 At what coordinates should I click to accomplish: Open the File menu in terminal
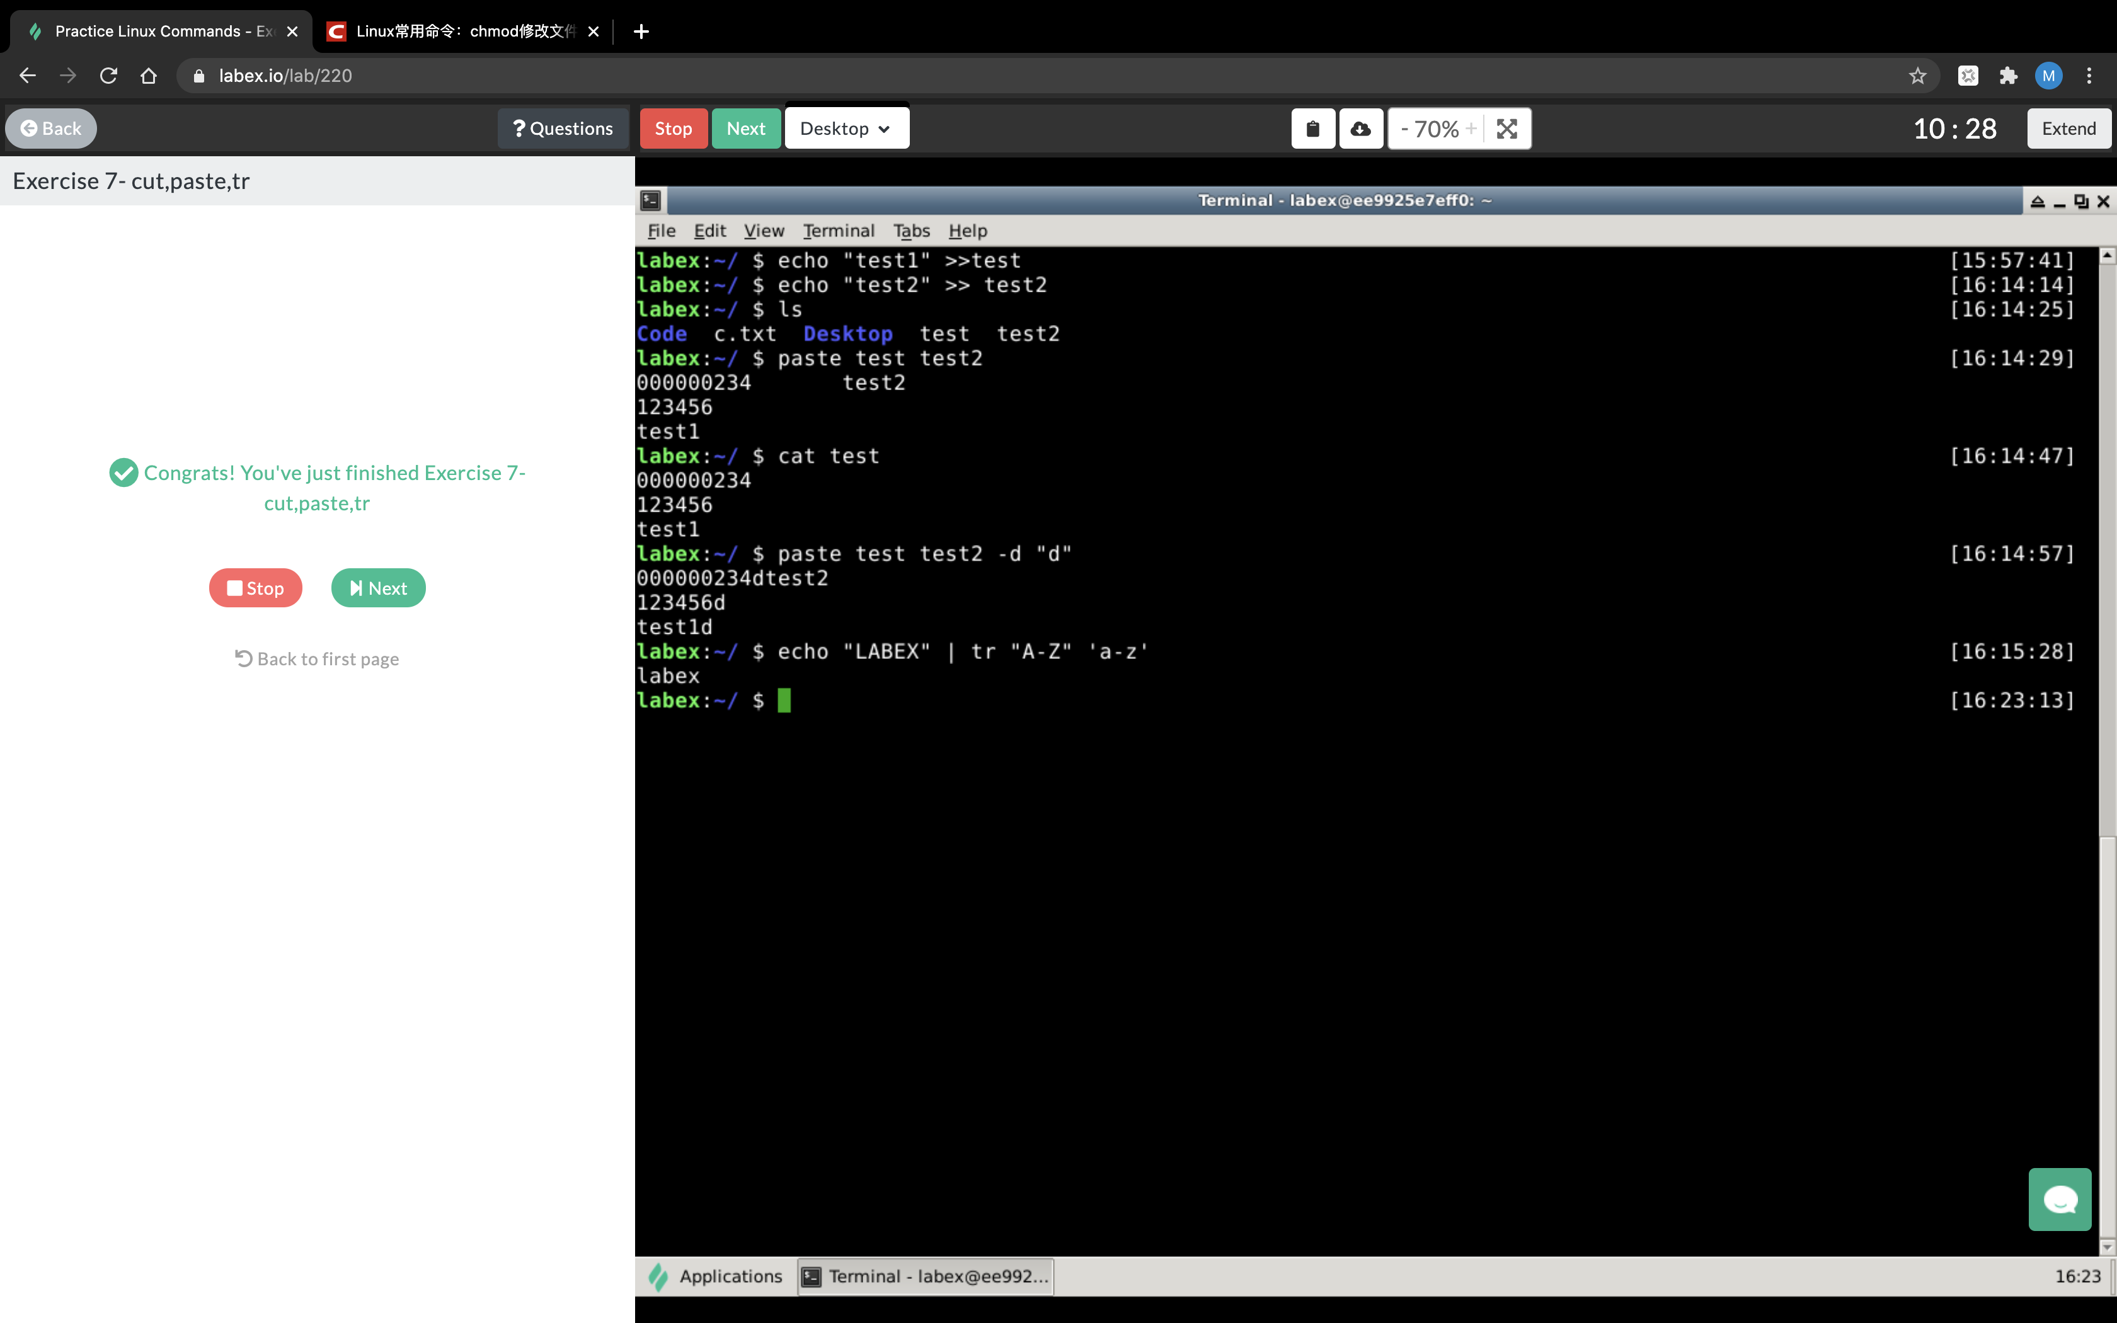click(662, 230)
